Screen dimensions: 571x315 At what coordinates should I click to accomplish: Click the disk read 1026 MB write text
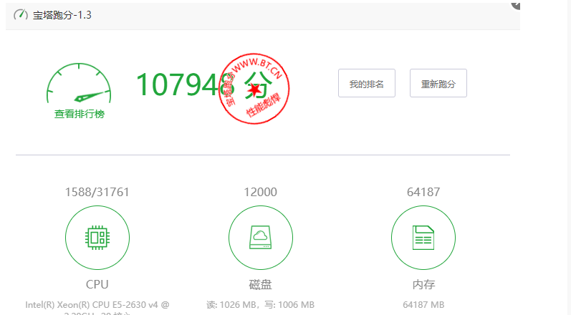[x=260, y=305]
